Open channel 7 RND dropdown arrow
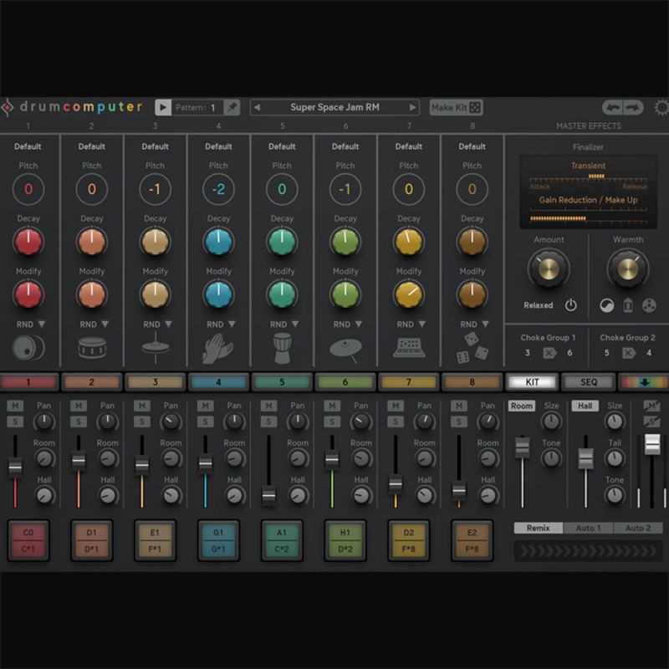Image resolution: width=669 pixels, height=669 pixels. (422, 324)
